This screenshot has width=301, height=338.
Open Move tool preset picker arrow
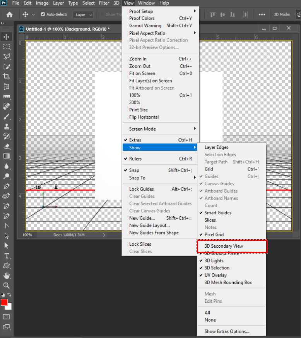[x=33, y=15]
